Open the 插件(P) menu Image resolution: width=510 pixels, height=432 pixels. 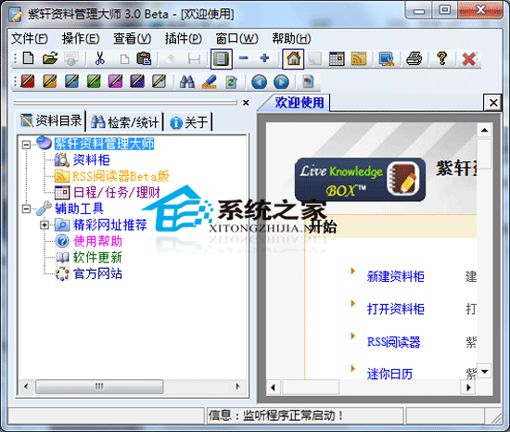[x=184, y=39]
